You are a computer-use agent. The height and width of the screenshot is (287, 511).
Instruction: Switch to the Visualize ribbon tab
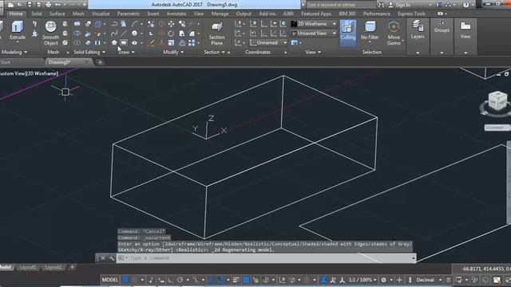(x=101, y=14)
